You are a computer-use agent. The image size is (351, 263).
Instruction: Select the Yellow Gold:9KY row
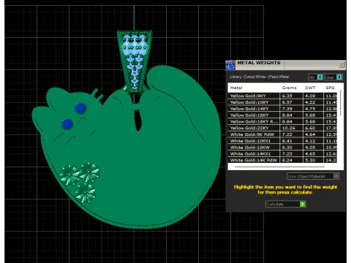(x=283, y=96)
